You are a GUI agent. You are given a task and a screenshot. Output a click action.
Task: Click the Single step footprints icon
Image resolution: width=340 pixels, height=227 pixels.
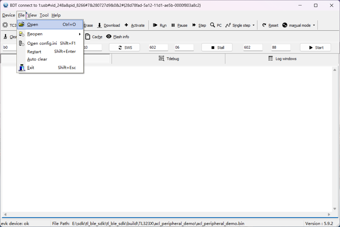(x=228, y=25)
